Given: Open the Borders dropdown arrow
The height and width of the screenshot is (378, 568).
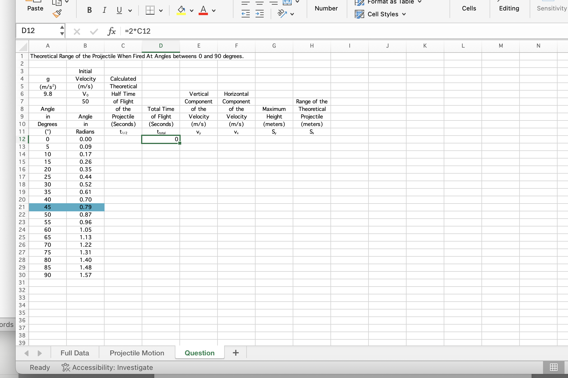Looking at the screenshot, I should click(161, 11).
